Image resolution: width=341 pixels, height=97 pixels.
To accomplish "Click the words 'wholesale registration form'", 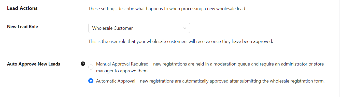I will 297,81.
